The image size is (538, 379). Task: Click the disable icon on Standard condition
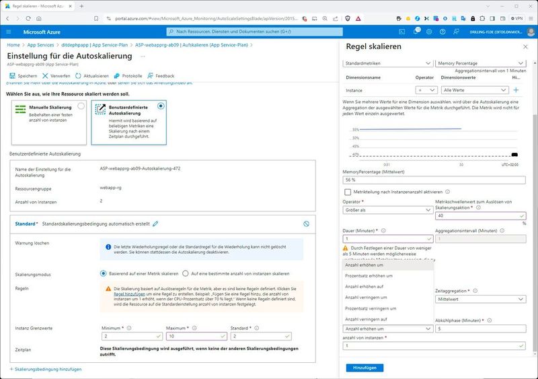[x=307, y=223]
